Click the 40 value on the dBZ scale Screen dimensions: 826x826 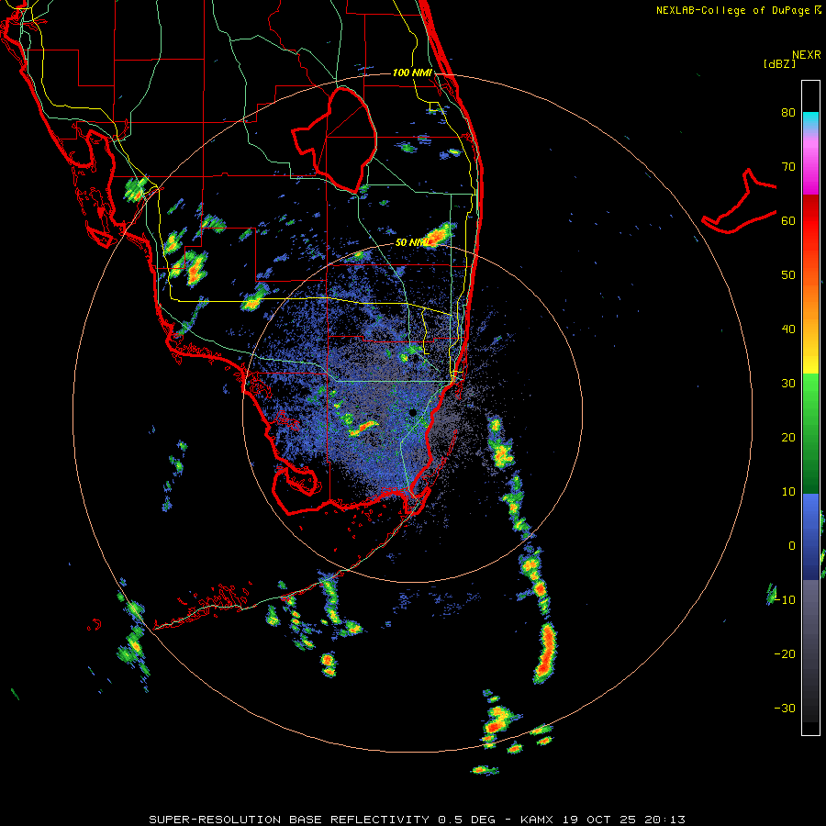click(788, 329)
